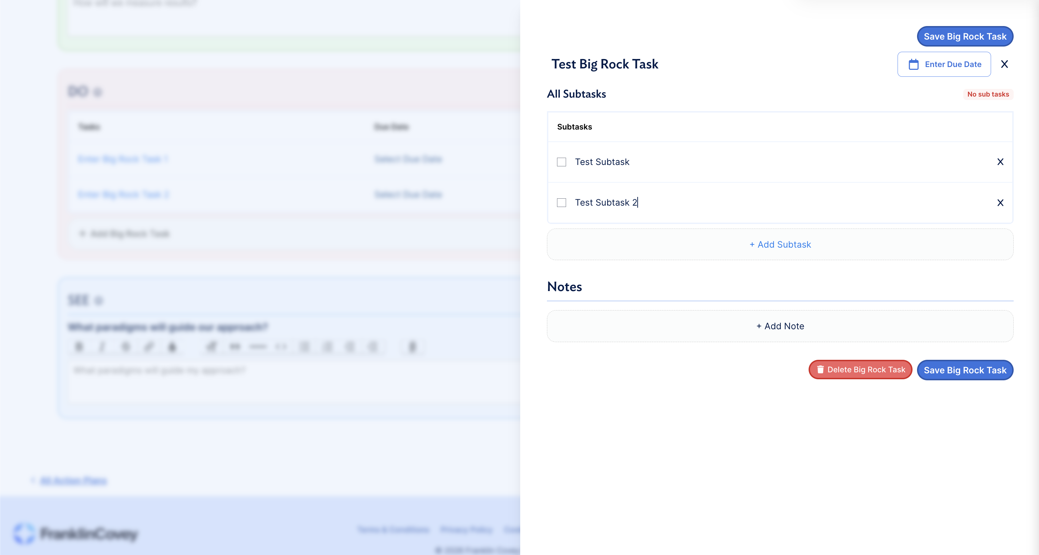Screen dimensions: 1039x555
Task: Open the Enter Due Date picker
Action: point(944,64)
